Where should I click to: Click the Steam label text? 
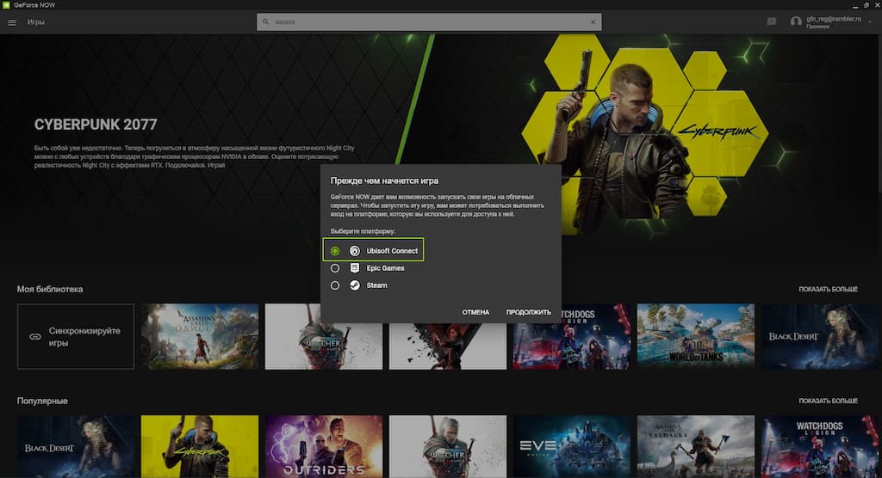tap(377, 285)
